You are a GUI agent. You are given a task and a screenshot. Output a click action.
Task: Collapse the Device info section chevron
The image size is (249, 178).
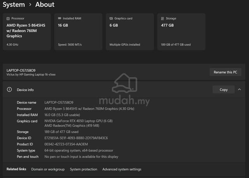pos(239,89)
